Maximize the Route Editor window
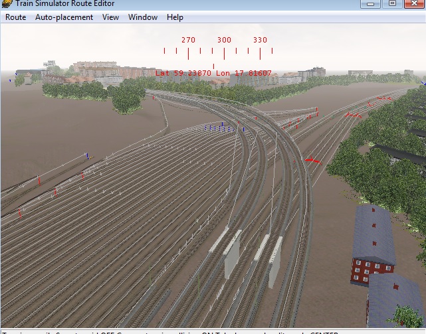The width and height of the screenshot is (426, 334). pos(392,3)
